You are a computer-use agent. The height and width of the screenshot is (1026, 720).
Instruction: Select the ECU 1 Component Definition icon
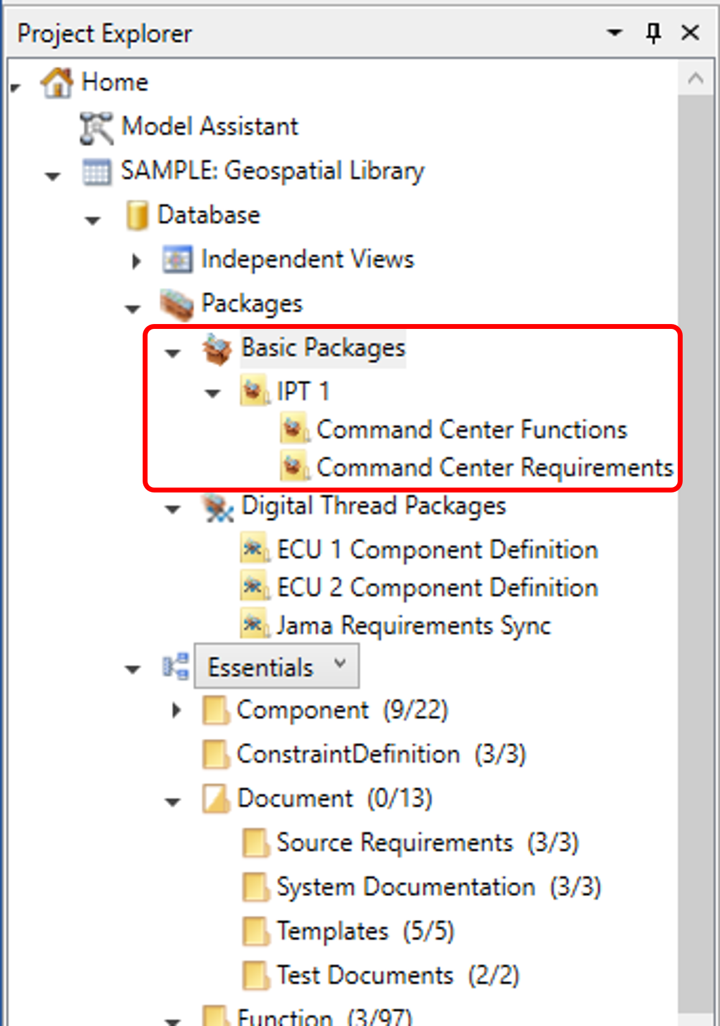coord(254,549)
